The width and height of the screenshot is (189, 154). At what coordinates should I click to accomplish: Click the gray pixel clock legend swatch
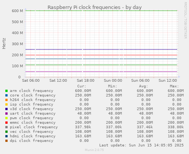6,127
